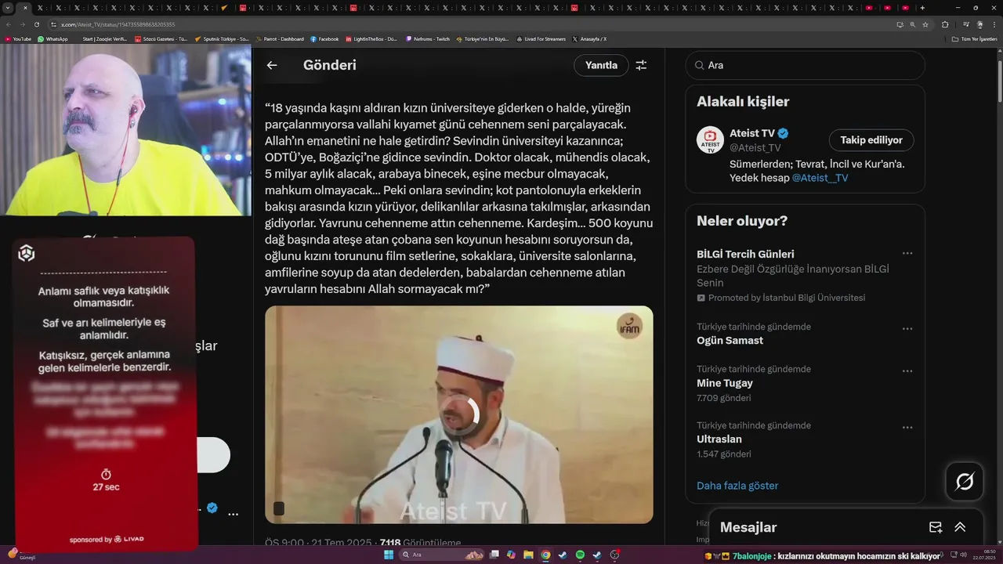Viewport: 1003px width, 564px height.
Task: Open the @Ateist__TV backup account link
Action: click(x=820, y=178)
